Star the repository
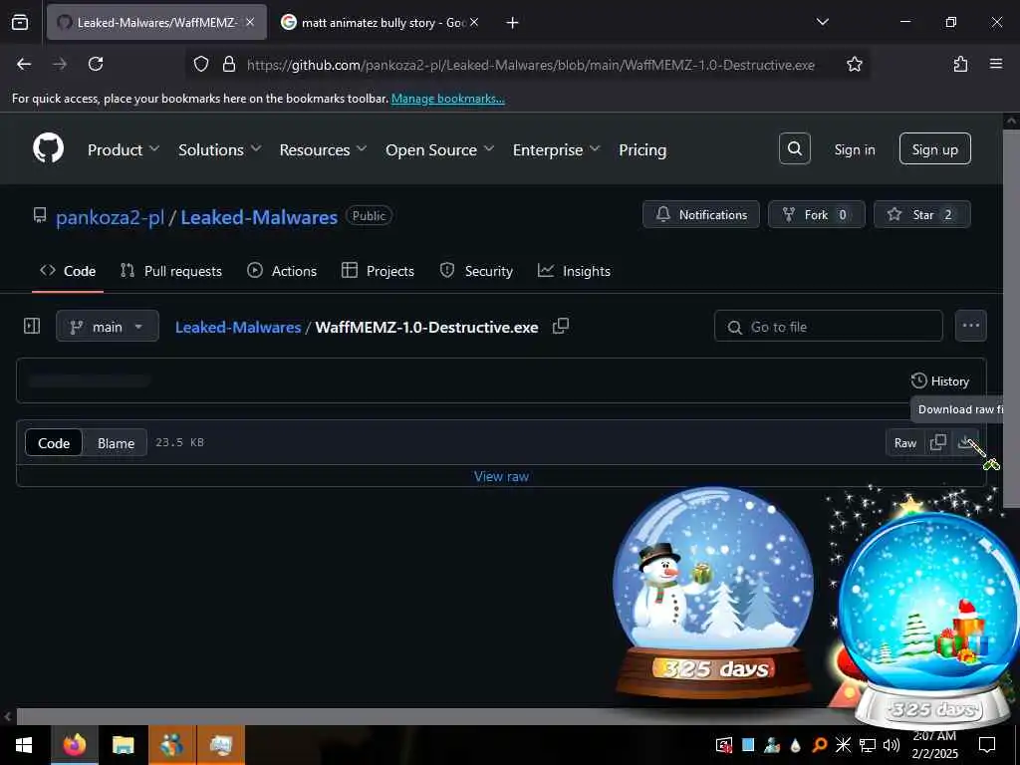The height and width of the screenshot is (765, 1020). [921, 214]
